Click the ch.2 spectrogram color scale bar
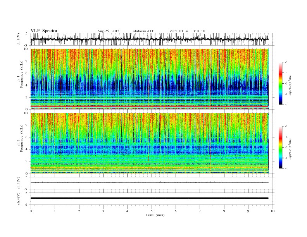Image resolution: width=307 pixels, height=237 pixels. [x=280, y=147]
